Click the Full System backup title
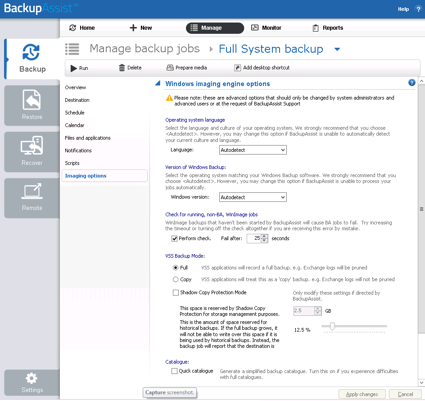Image resolution: width=425 pixels, height=401 pixels. point(271,49)
